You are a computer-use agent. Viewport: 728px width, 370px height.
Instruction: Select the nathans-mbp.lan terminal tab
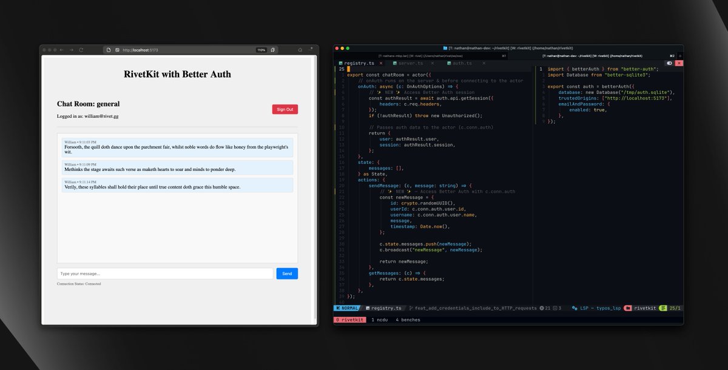point(420,55)
